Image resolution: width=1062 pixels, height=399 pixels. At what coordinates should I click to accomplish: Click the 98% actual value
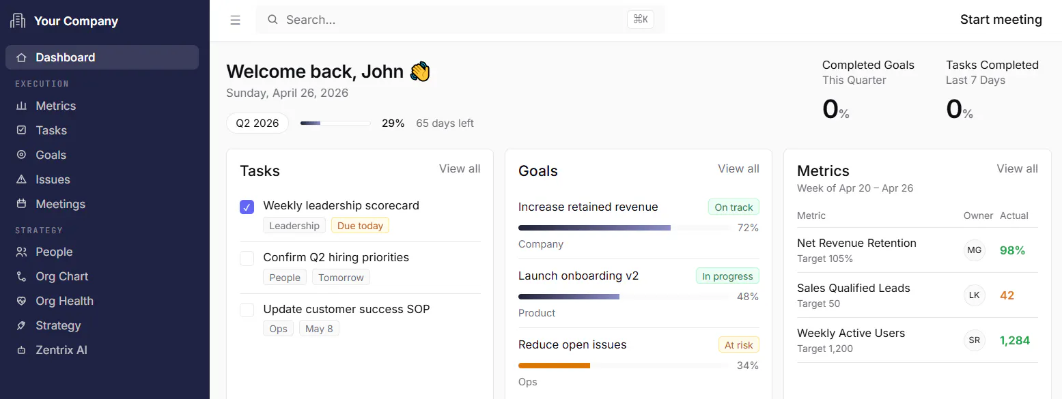(x=1012, y=250)
